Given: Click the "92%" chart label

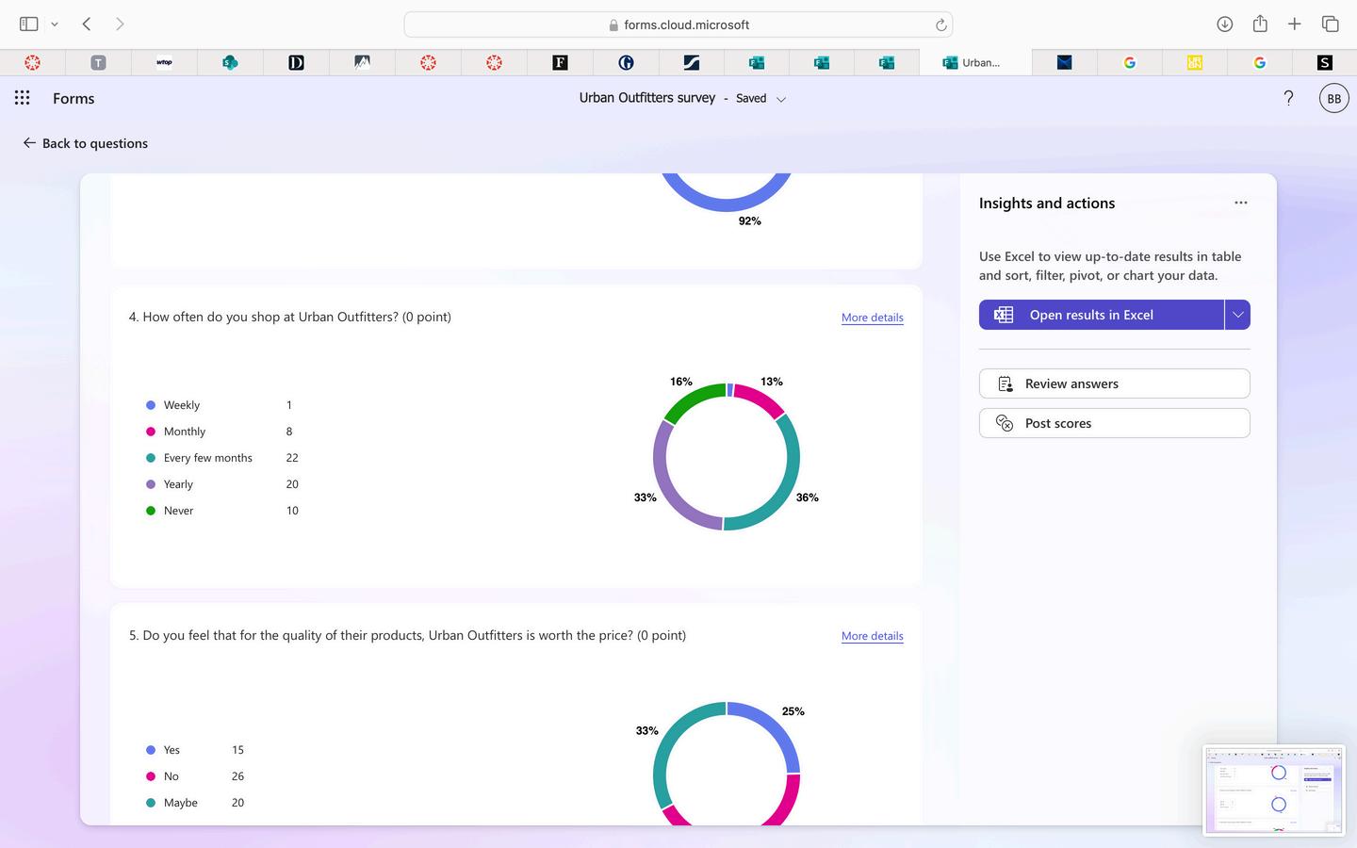Looking at the screenshot, I should [750, 220].
